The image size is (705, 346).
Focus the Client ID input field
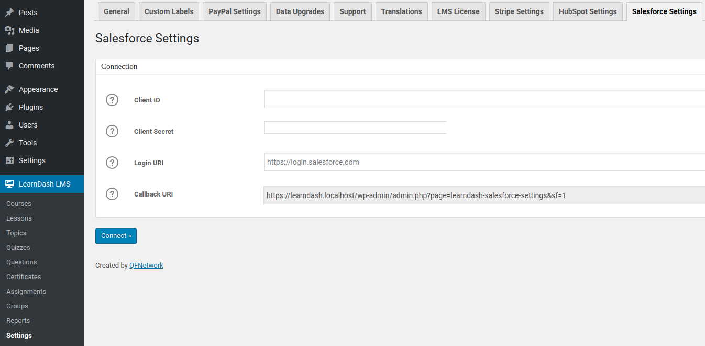click(484, 99)
